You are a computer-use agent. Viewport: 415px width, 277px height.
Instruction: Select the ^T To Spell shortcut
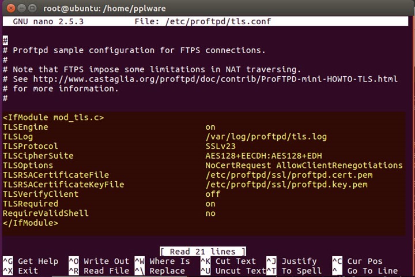pos(293,271)
